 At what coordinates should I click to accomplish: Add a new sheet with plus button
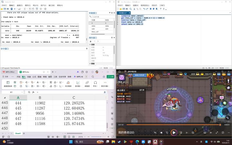coord(24,133)
